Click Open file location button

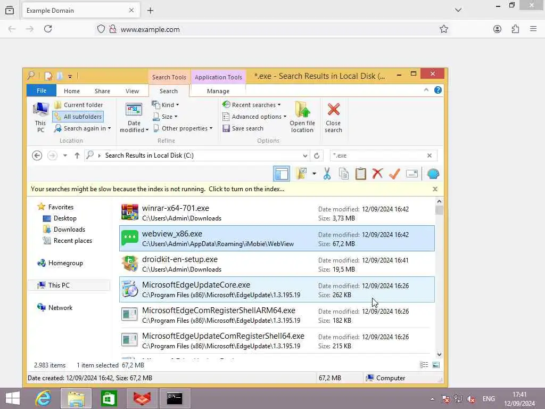click(302, 117)
